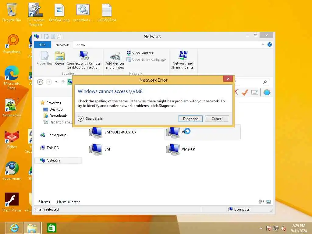Screen dimensions: 312x234
Task: Open Internet Explorer from taskbar
Action: click(14, 228)
